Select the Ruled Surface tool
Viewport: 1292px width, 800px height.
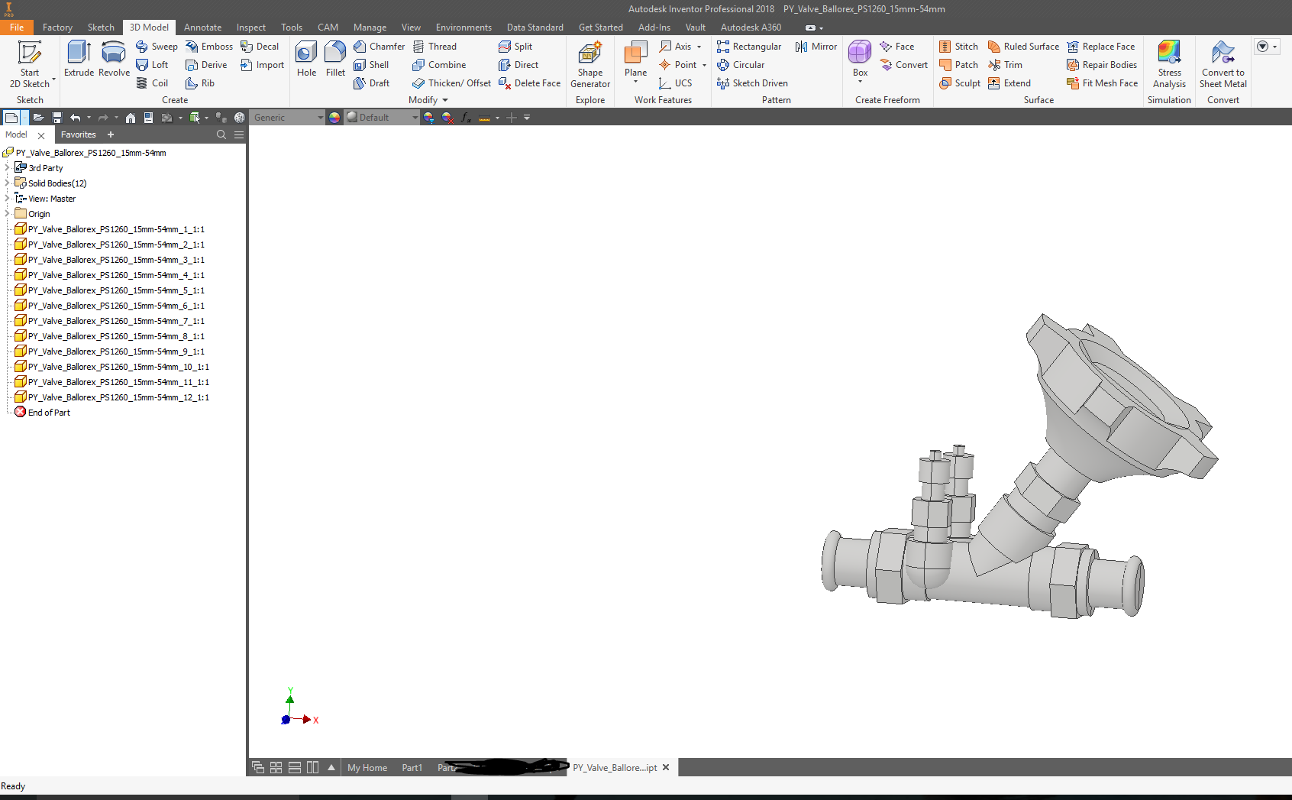coord(1024,47)
